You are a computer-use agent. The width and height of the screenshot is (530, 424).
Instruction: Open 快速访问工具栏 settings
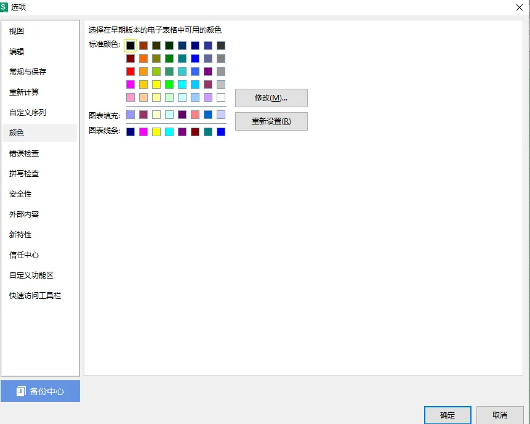[35, 296]
